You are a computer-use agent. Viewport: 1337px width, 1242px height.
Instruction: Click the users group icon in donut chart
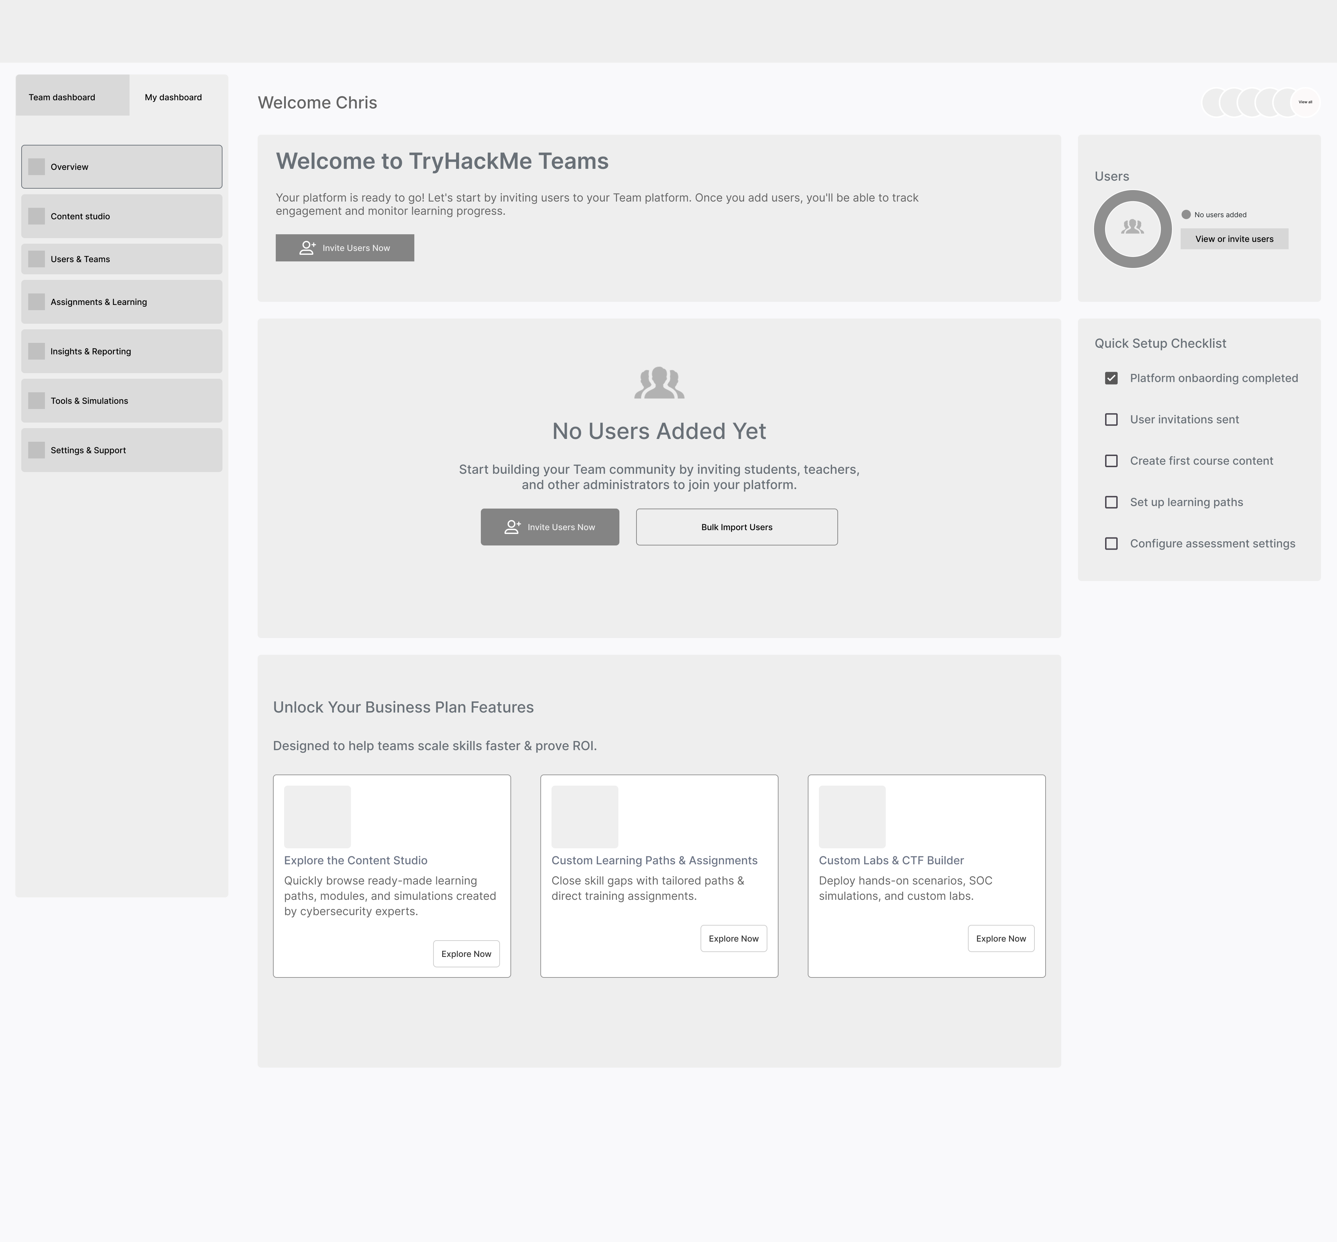1133,227
